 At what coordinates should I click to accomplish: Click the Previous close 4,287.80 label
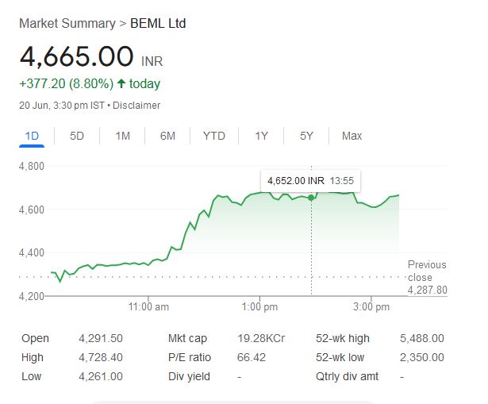427,277
